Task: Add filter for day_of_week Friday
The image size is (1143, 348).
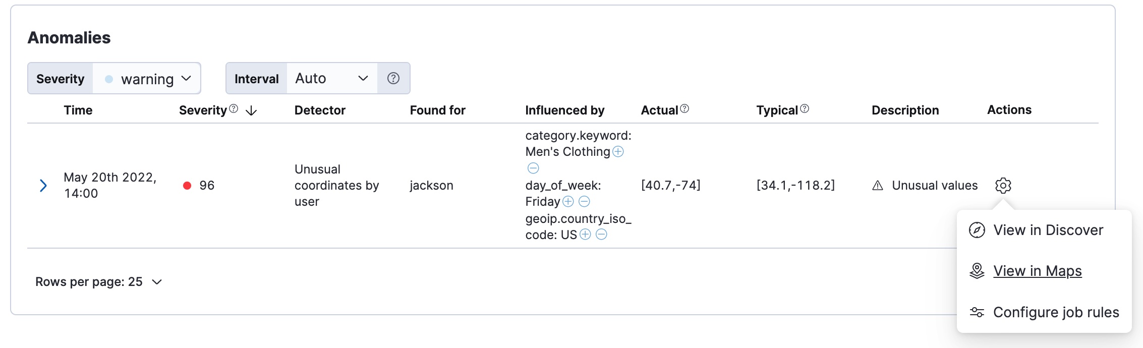Action: click(568, 202)
